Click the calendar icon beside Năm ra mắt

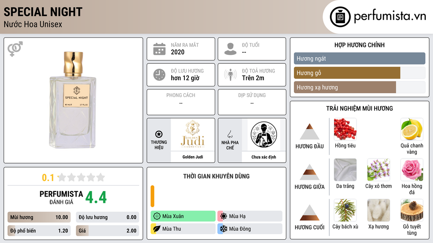pyautogui.click(x=159, y=49)
